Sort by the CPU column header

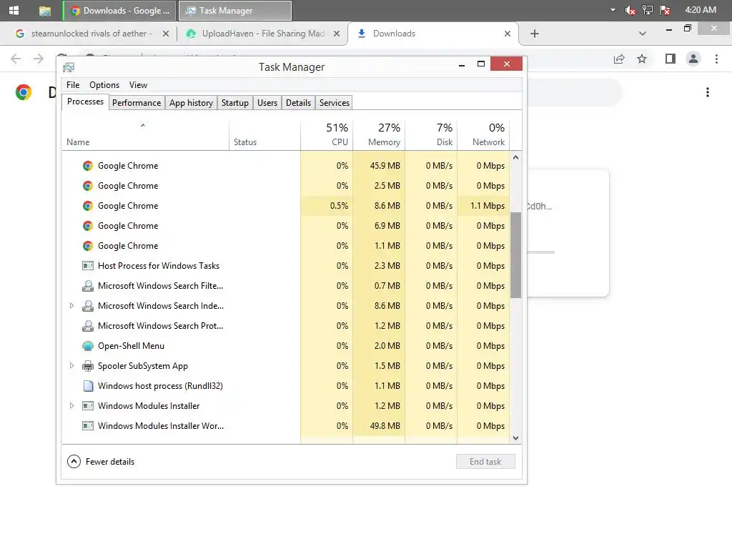point(326,135)
